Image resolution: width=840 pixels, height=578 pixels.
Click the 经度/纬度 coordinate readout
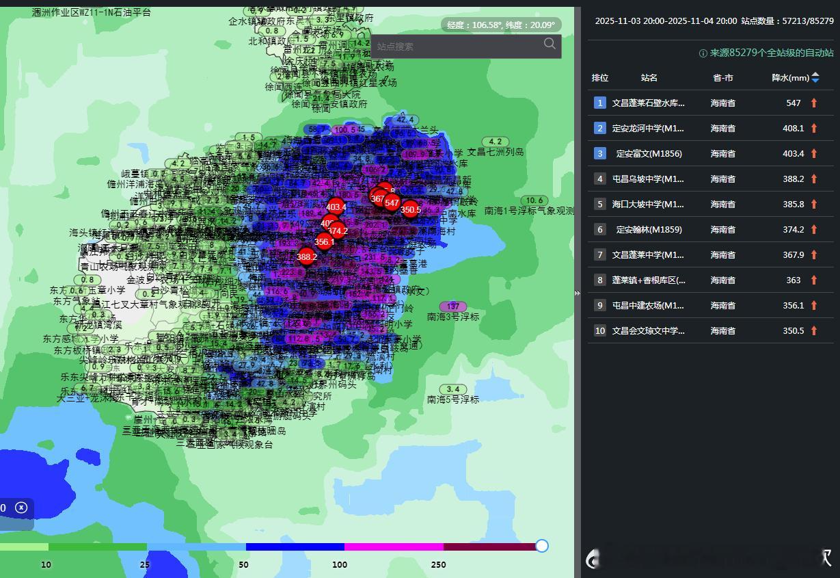pyautogui.click(x=501, y=25)
